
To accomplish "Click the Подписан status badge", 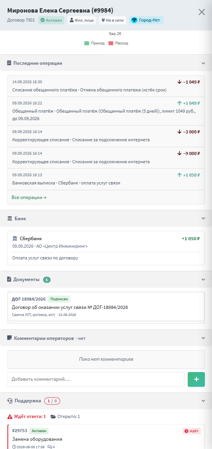I will [x=59, y=299].
